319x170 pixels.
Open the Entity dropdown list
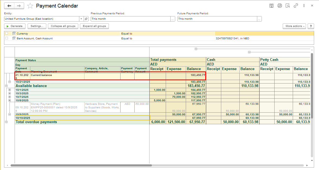tap(81, 19)
